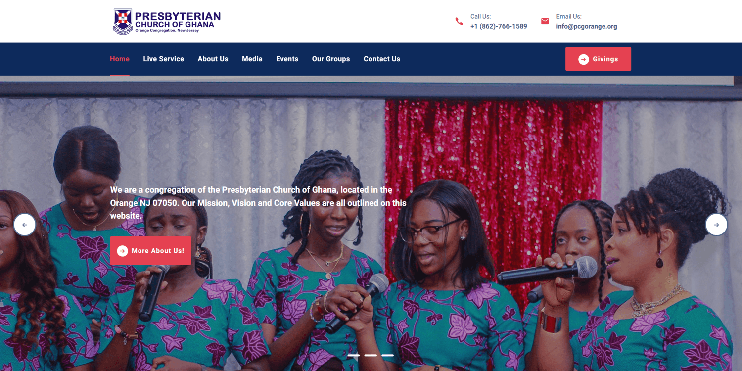Click the Presbyterian Church of Ghana logo
The image size is (742, 371).
(x=167, y=21)
